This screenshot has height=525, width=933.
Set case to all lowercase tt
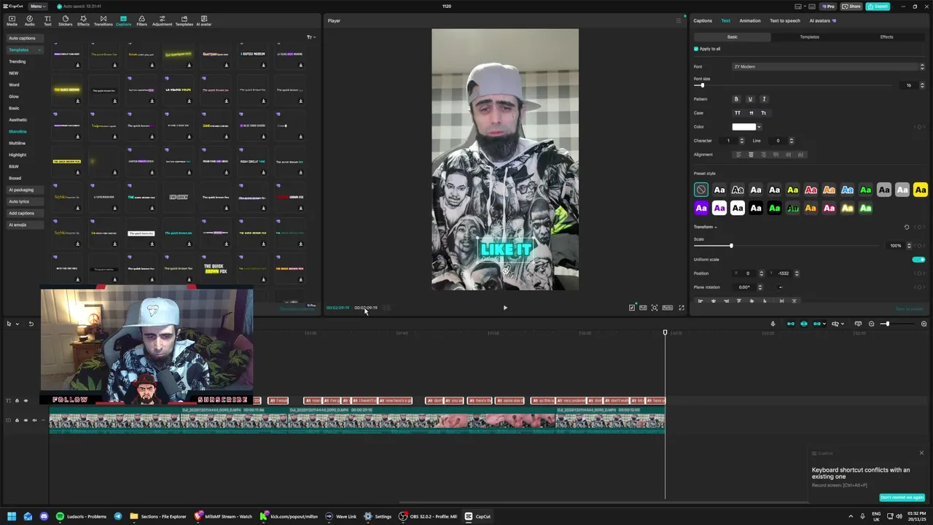[751, 113]
